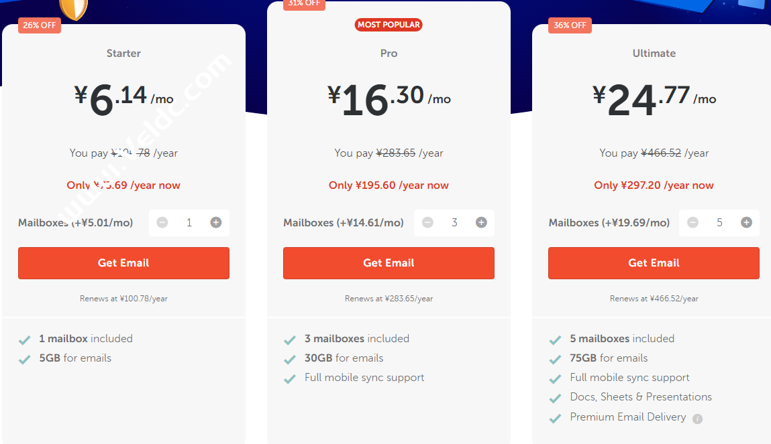The width and height of the screenshot is (771, 444).
Task: Click plus icon for Pro mailboxes
Action: point(481,222)
